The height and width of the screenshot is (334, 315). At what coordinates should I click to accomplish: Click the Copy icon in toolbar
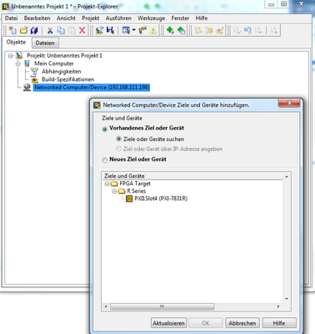(61, 30)
